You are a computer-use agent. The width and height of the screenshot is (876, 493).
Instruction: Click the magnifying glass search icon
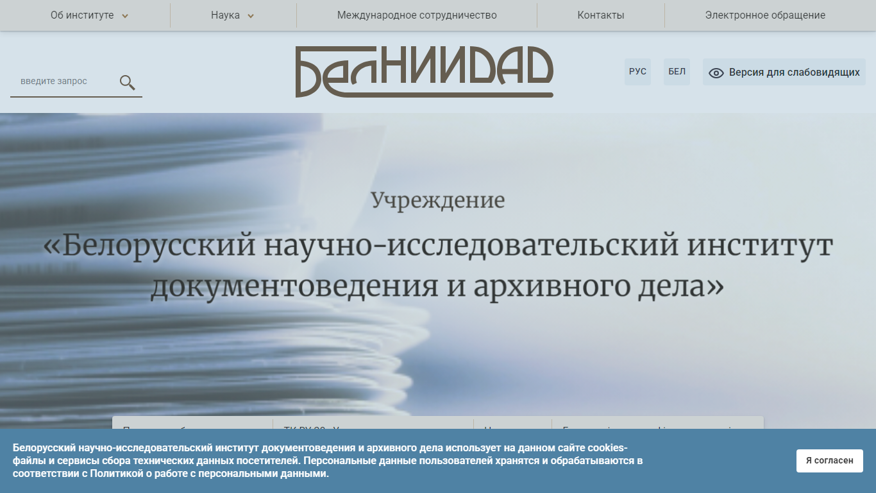[x=128, y=82]
